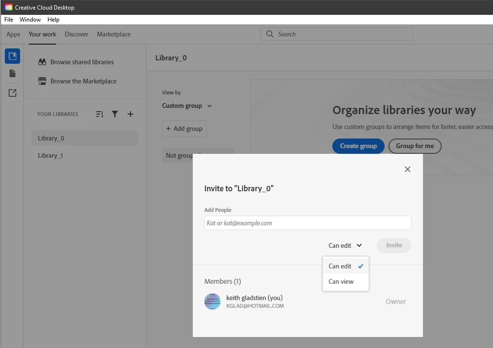The image size is (493, 348).
Task: Click the Organize libraries your way heading
Action: (404, 110)
